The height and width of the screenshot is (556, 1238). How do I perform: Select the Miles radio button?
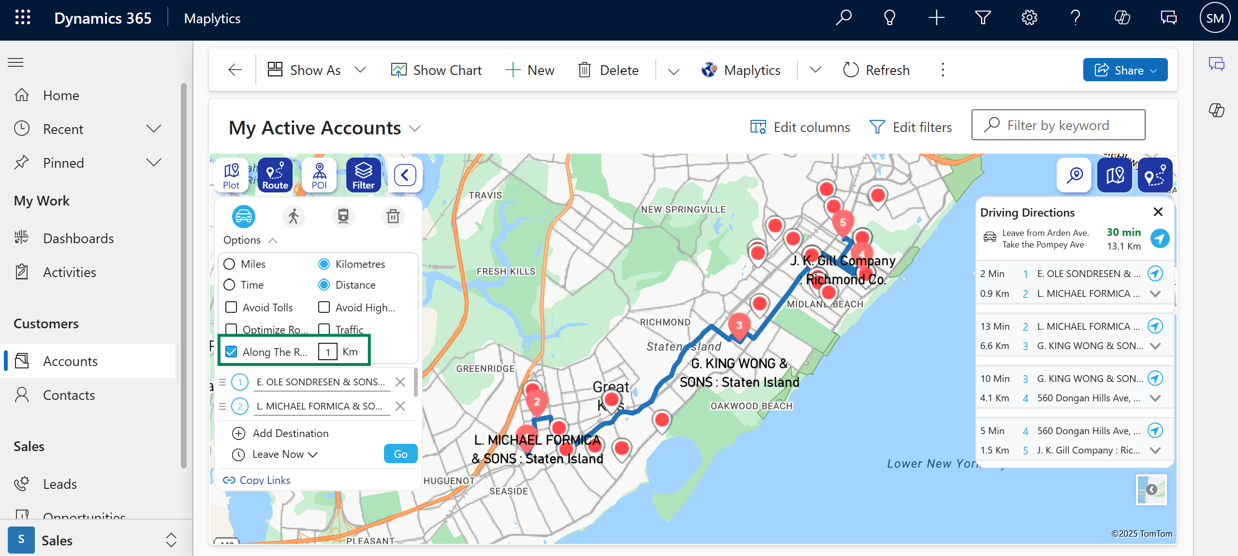[x=229, y=264]
